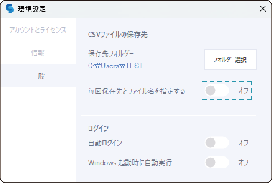The width and height of the screenshot is (272, 183).
Task: Click the ログイン section heading
Action: 98,128
